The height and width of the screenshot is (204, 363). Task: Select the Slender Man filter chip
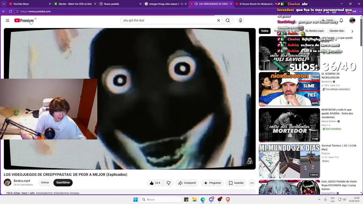(x=337, y=31)
